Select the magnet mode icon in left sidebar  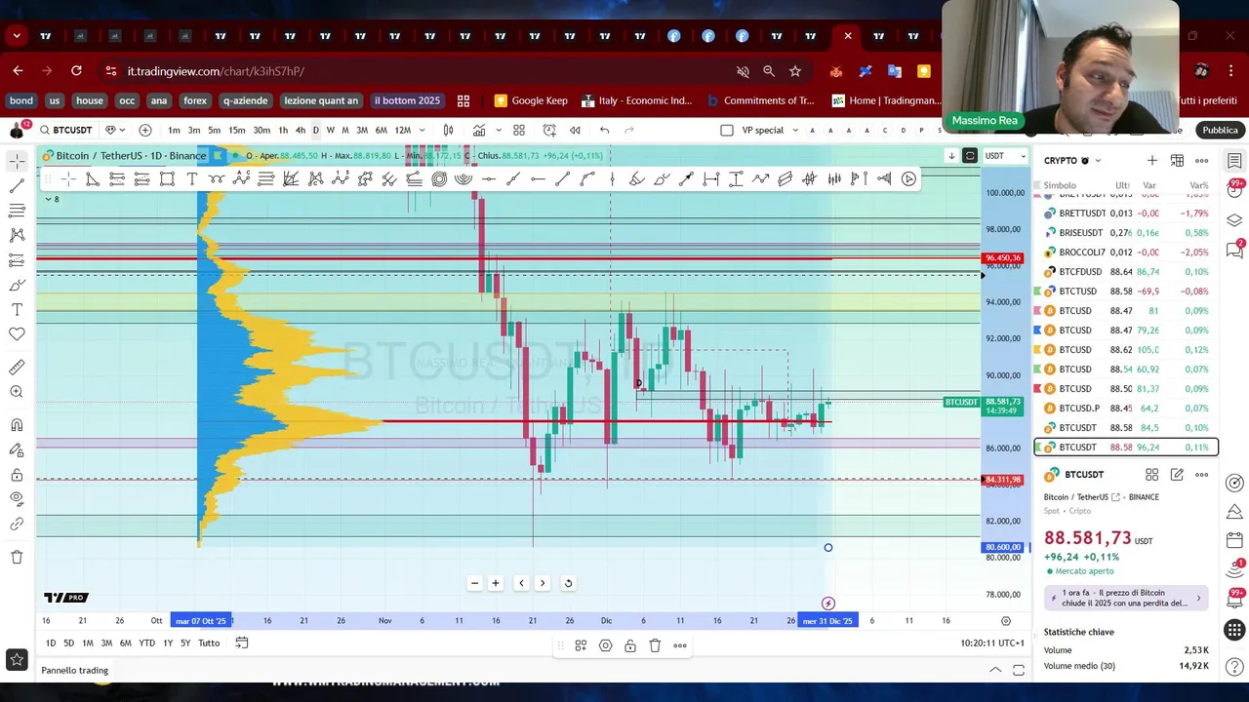[17, 425]
